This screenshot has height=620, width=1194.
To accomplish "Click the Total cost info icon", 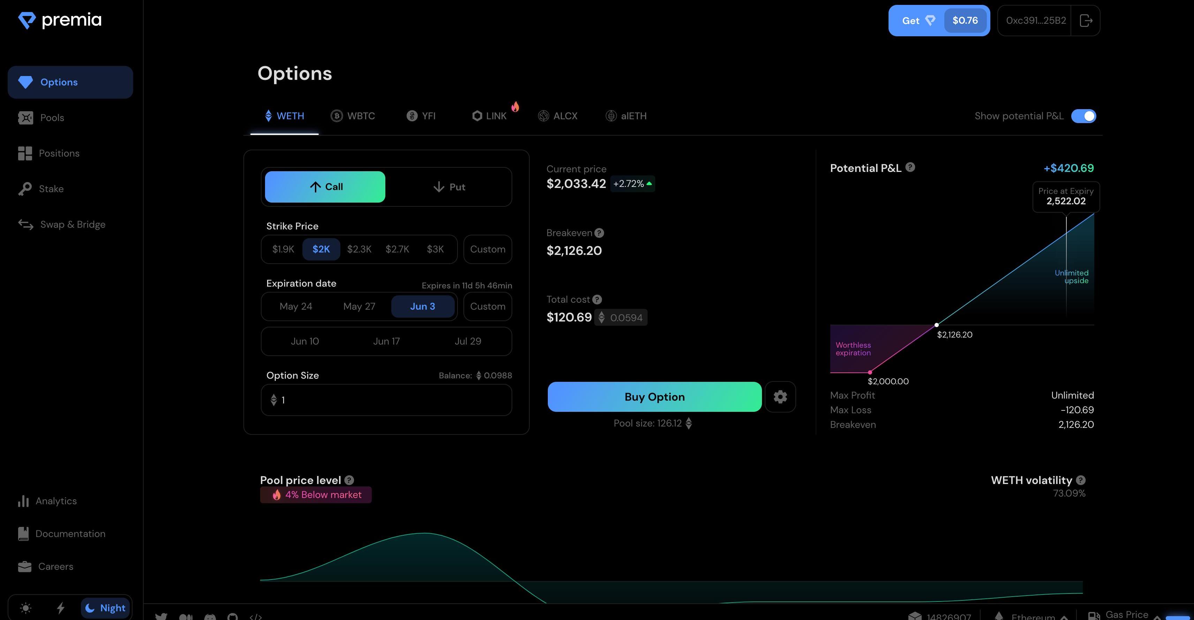I will 597,300.
